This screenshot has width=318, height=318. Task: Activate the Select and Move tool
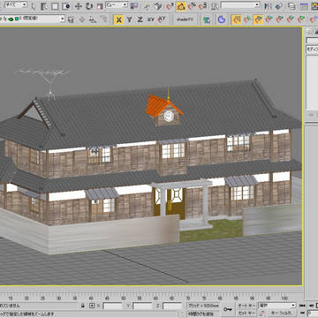[x=78, y=5]
